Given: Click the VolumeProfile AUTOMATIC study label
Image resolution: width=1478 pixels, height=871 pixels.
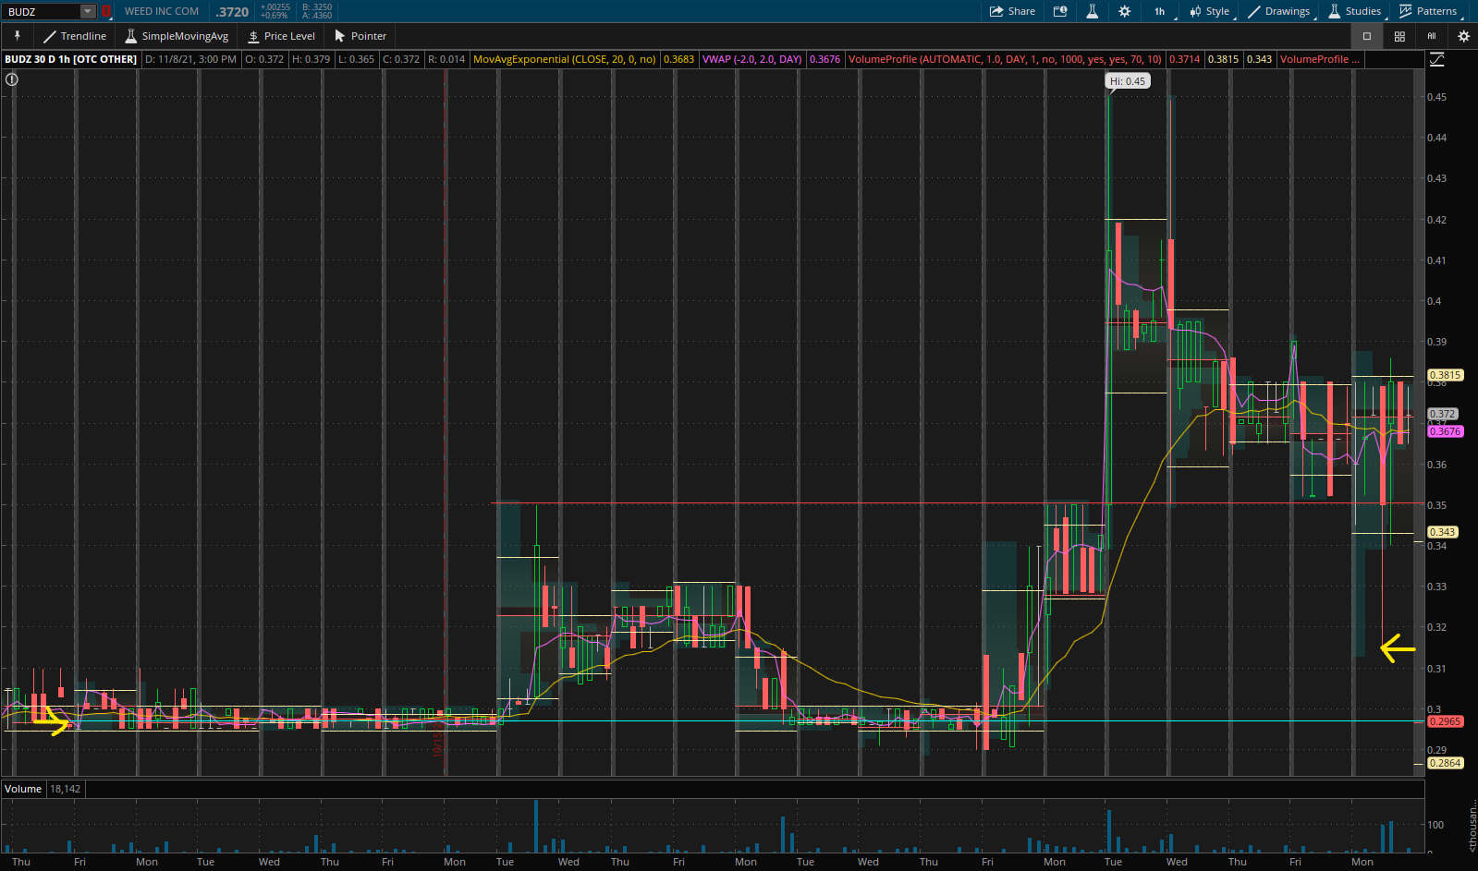Looking at the screenshot, I should (x=1005, y=59).
